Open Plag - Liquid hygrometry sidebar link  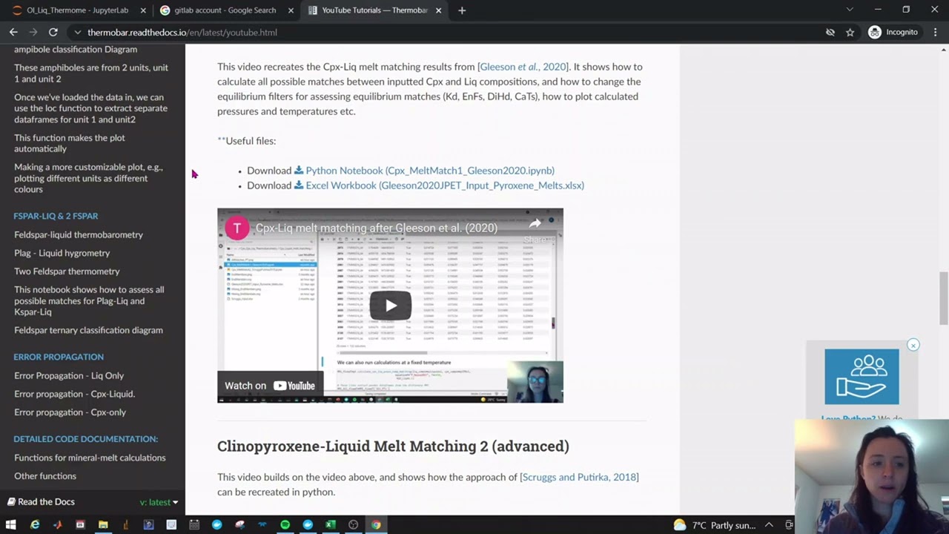click(x=62, y=253)
